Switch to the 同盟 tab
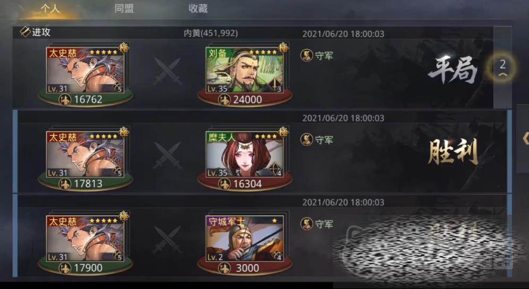This screenshot has height=289, width=529. tap(124, 8)
